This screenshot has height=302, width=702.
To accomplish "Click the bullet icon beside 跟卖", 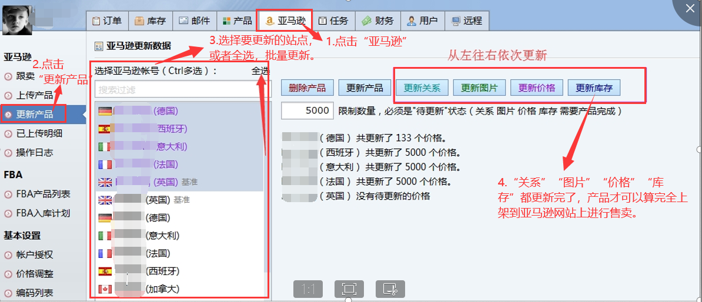I will point(8,76).
